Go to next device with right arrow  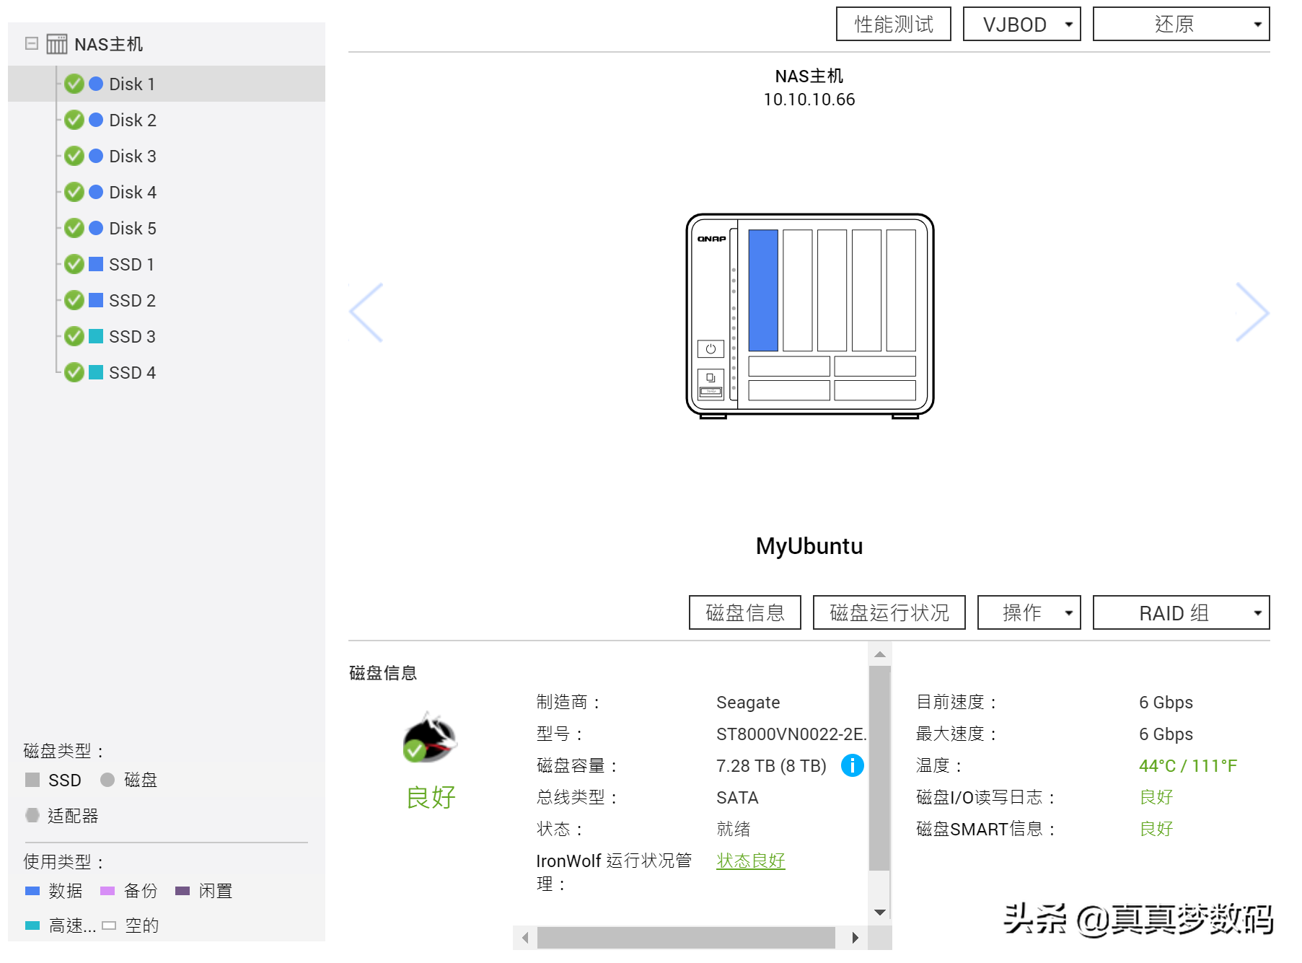coord(1252,312)
